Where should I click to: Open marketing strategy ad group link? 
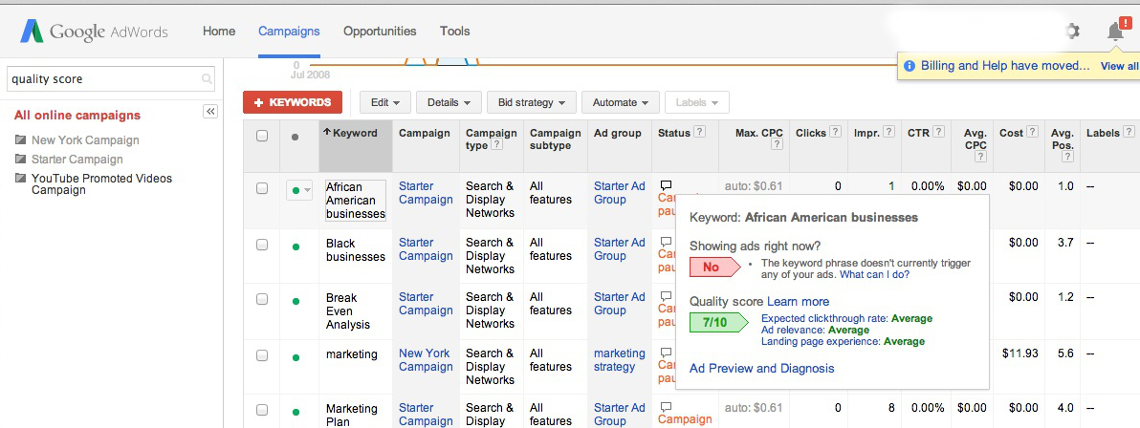[x=620, y=360]
